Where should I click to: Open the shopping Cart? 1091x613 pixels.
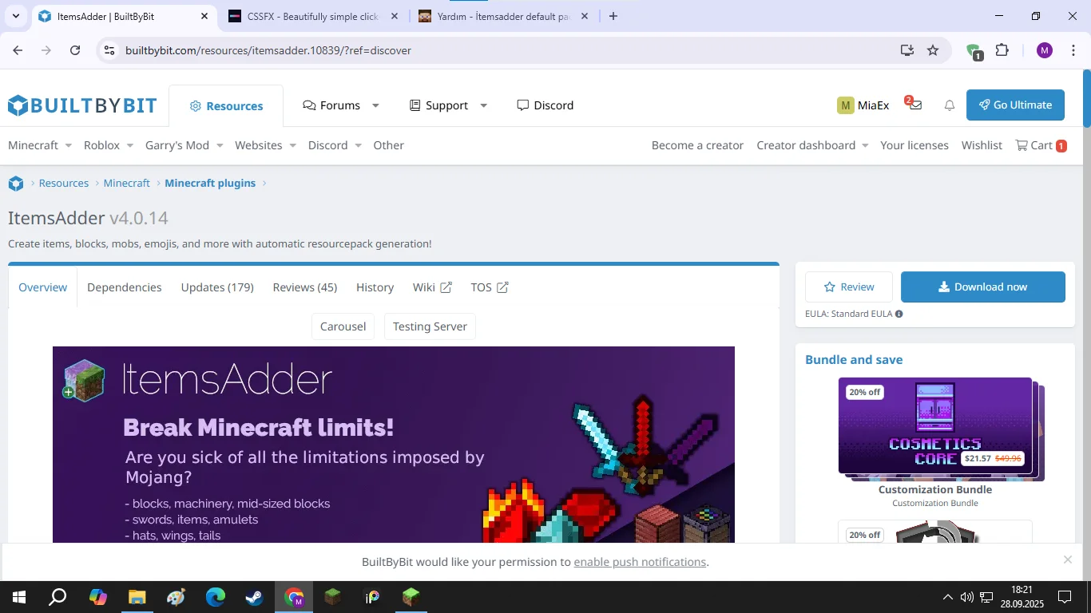click(x=1041, y=145)
